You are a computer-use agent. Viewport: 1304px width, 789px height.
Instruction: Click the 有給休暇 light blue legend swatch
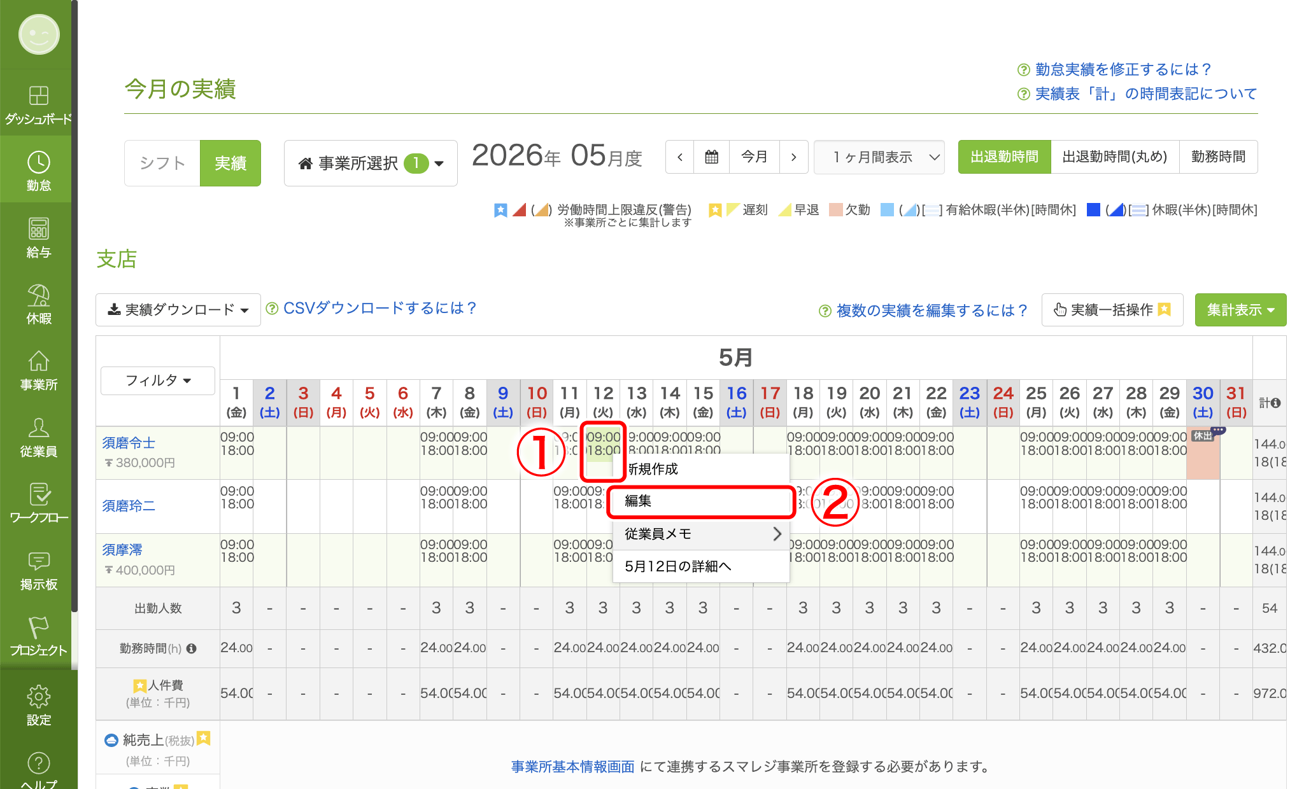[x=886, y=209]
